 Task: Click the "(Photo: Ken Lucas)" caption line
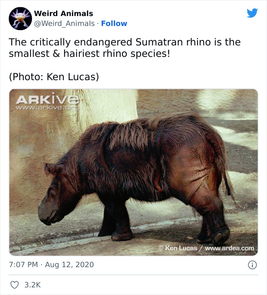(x=54, y=77)
